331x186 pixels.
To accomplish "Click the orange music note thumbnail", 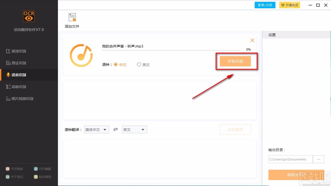I will point(81,56).
